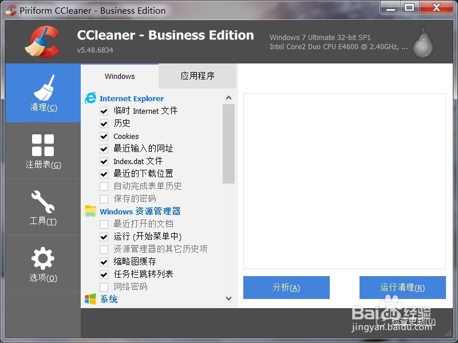Open the Options section with the gear icon
The width and height of the screenshot is (458, 343).
coord(43,264)
